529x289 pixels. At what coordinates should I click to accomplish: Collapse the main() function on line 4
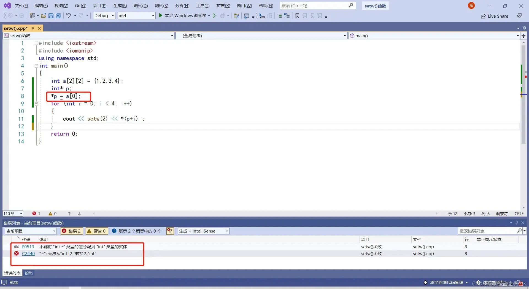(x=36, y=66)
